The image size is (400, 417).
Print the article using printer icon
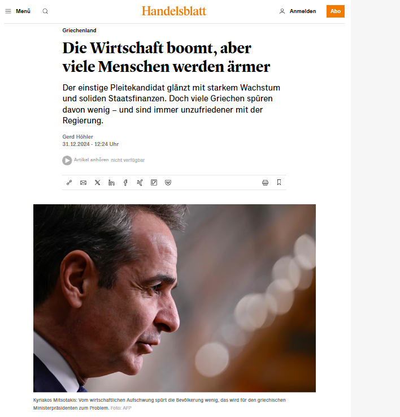tap(265, 182)
